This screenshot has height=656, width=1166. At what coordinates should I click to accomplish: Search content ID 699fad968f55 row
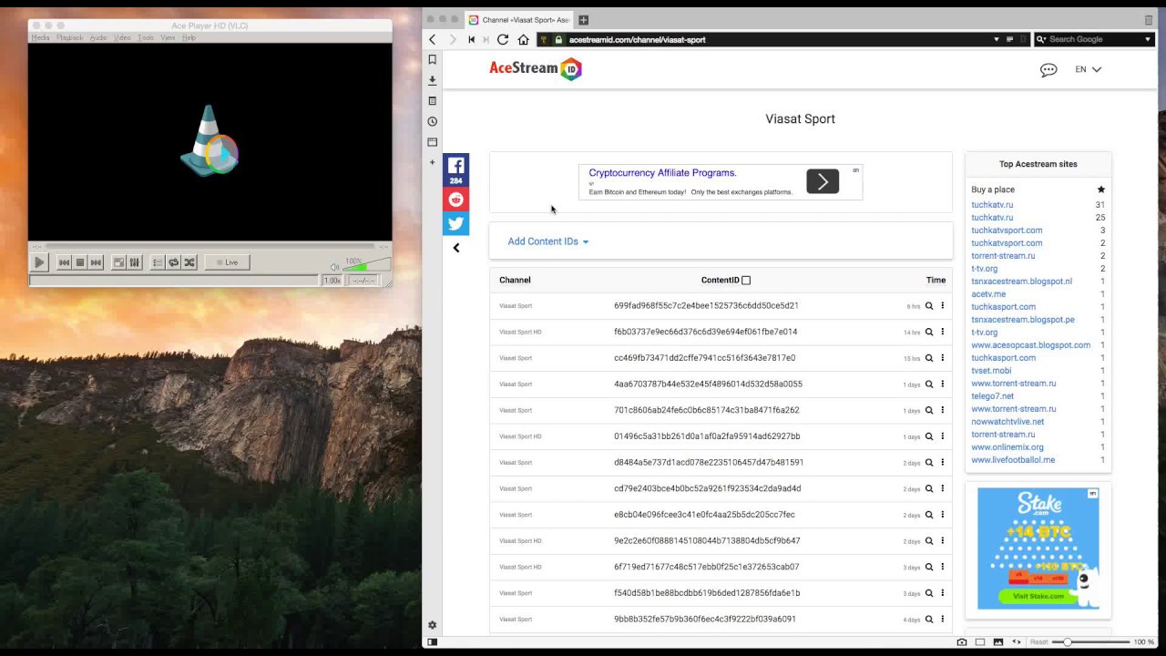click(x=929, y=306)
